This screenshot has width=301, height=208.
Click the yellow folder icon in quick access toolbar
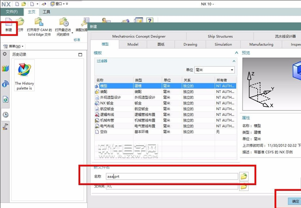(24, 4)
